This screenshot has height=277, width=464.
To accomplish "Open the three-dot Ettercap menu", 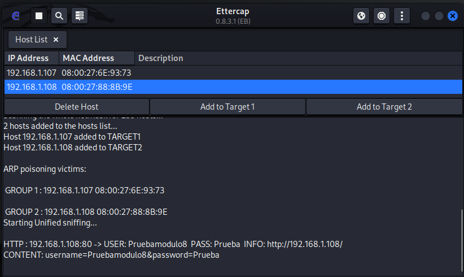I will [x=402, y=16].
